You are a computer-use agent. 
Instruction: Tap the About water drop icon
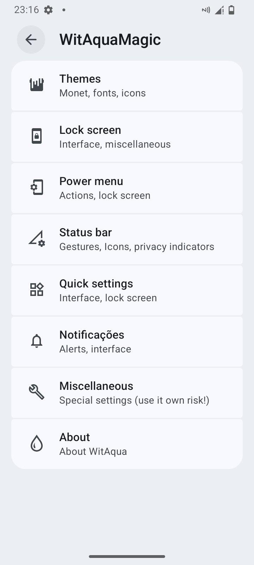(x=37, y=444)
